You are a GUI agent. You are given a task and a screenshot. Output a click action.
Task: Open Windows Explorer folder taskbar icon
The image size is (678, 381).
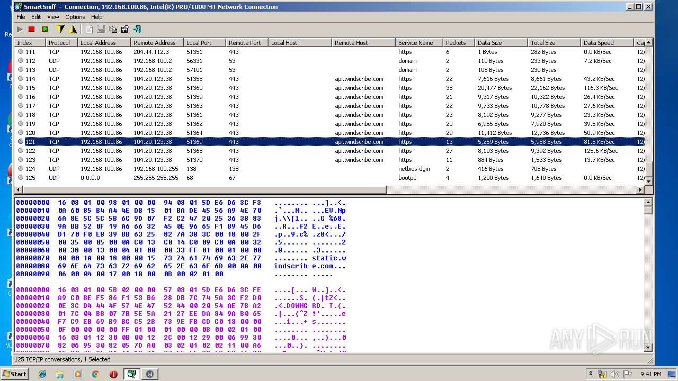pyautogui.click(x=60, y=374)
